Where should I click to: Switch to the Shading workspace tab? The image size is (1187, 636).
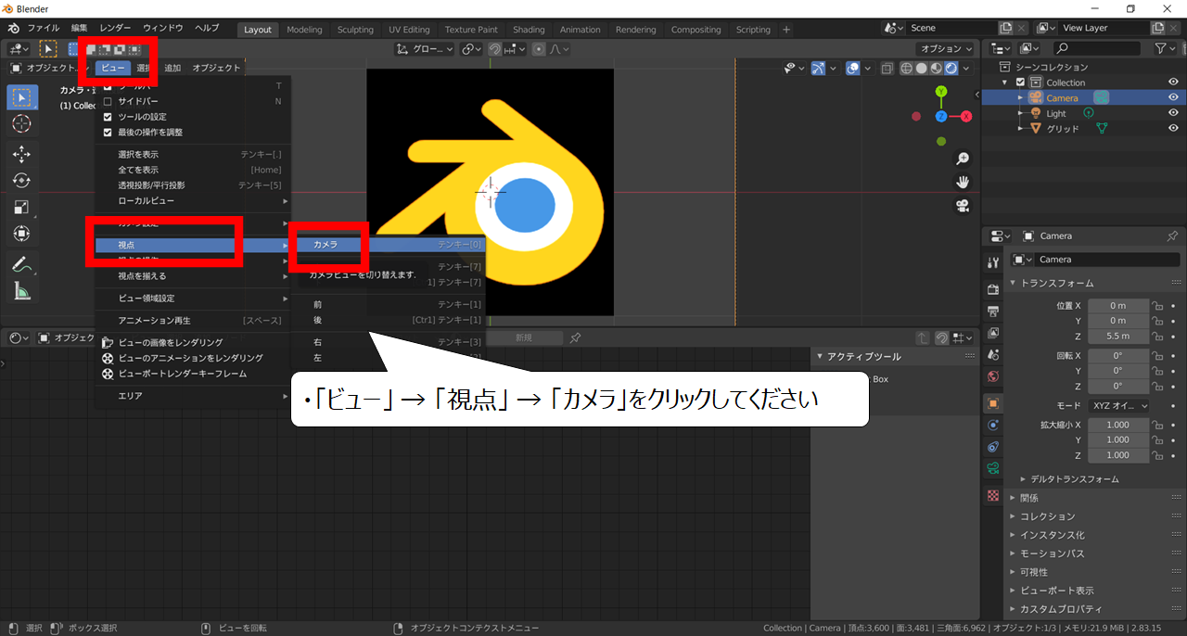529,30
